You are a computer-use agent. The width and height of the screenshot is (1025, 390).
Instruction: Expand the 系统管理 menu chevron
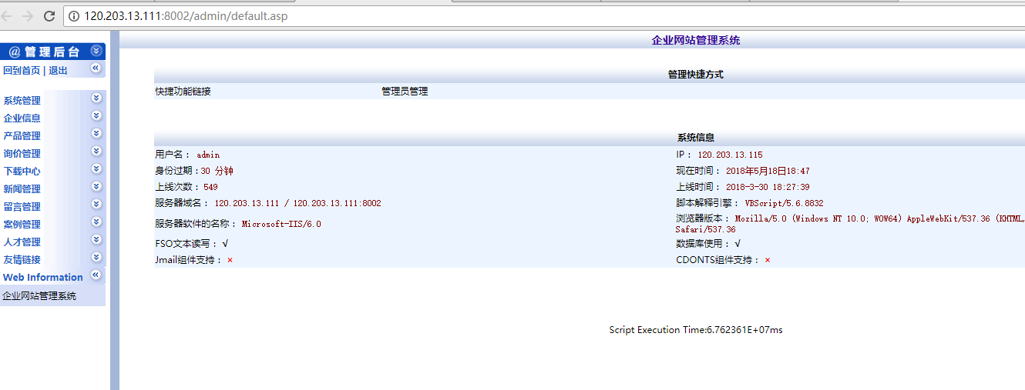point(96,98)
